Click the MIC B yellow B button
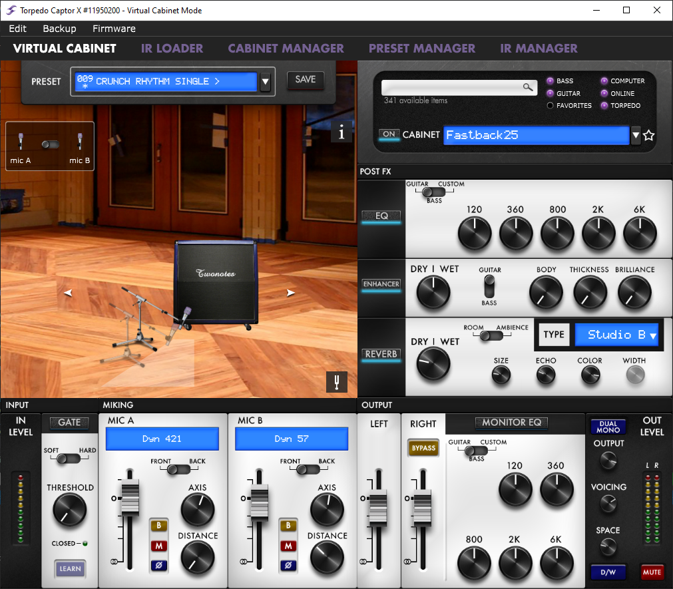The height and width of the screenshot is (589, 673). click(x=288, y=526)
